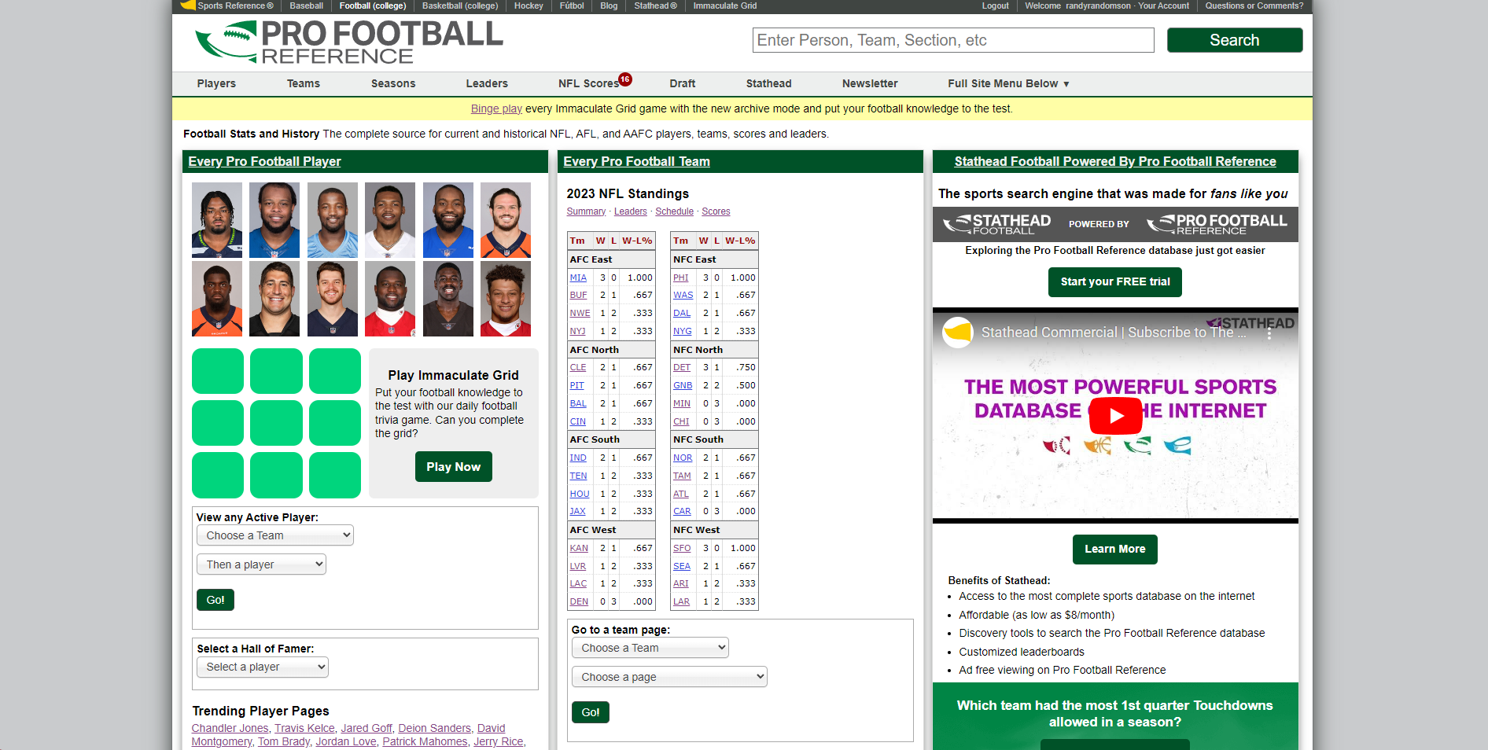Click the Stathead Football banner logo
The width and height of the screenshot is (1488, 750).
pyautogui.click(x=996, y=225)
